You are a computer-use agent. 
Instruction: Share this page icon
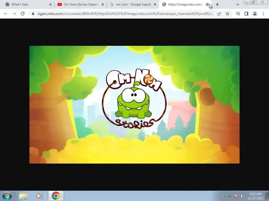click(219, 14)
